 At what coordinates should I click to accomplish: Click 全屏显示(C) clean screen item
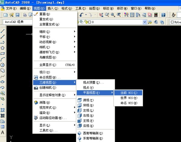(55, 65)
